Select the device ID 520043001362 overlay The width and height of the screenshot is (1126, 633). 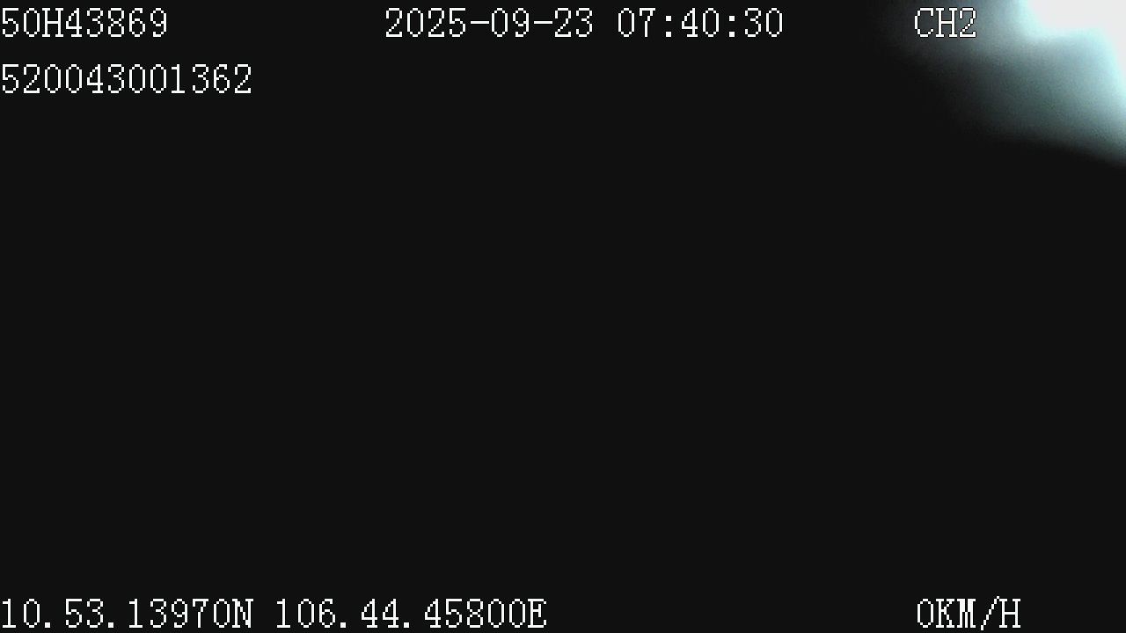127,80
